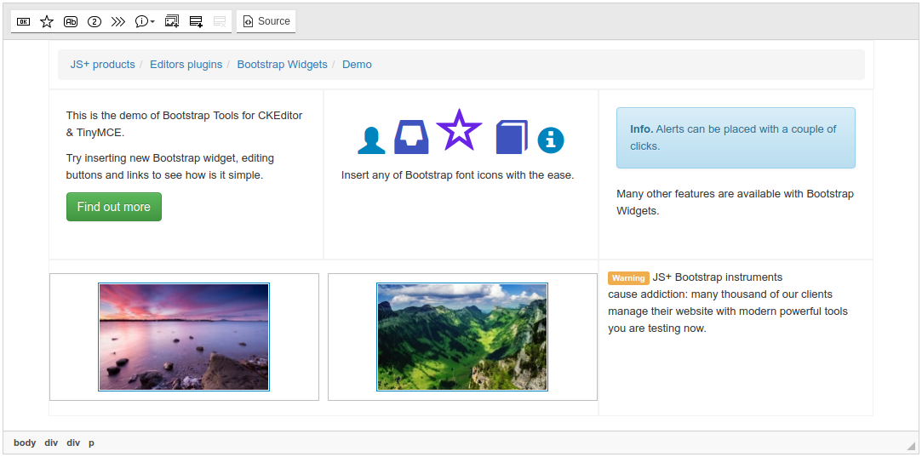The width and height of the screenshot is (922, 457).
Task: Select the Ab label widget tool
Action: click(71, 21)
